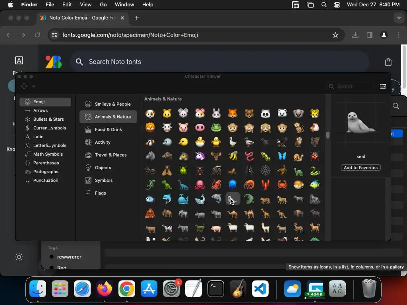Click the seal emoji preview image
Screen dimensions: 407x305
click(x=360, y=122)
